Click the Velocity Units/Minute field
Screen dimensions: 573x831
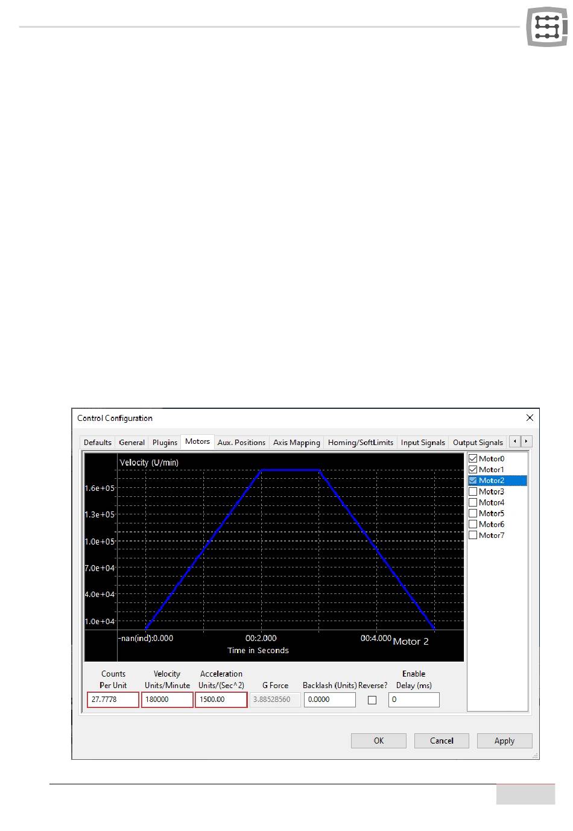coord(167,700)
